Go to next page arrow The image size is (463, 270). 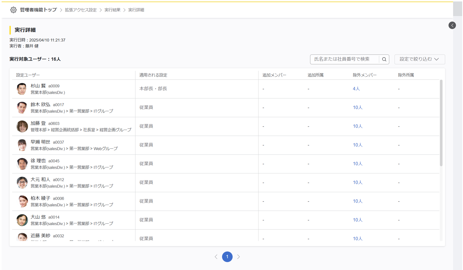(239, 257)
